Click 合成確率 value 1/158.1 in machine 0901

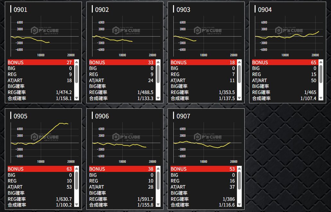coord(64,98)
